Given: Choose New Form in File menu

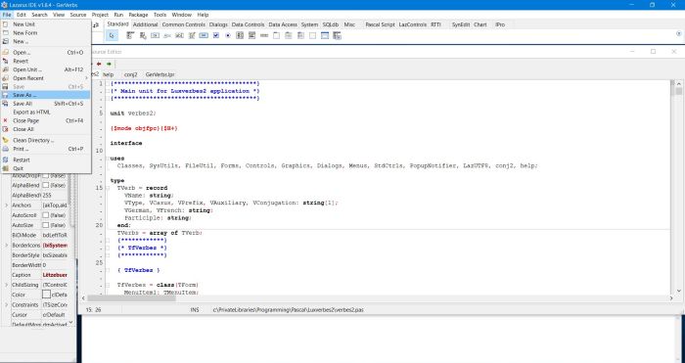Looking at the screenshot, I should pos(45,32).
